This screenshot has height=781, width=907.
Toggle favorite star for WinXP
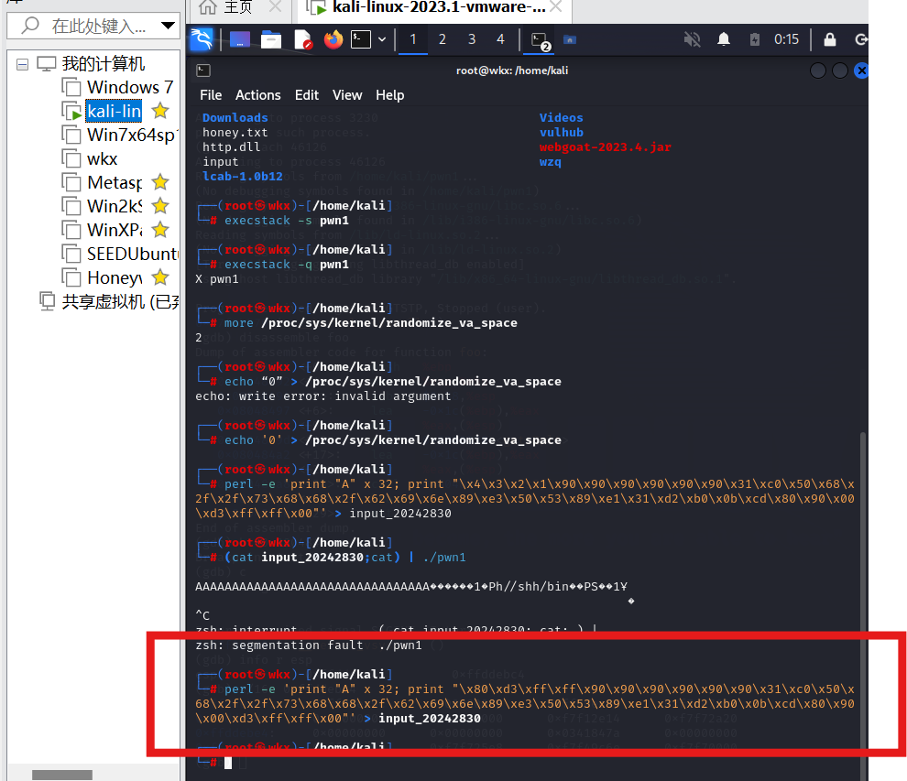pyautogui.click(x=160, y=230)
